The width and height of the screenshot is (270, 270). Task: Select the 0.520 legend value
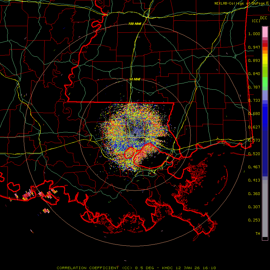(x=254, y=154)
